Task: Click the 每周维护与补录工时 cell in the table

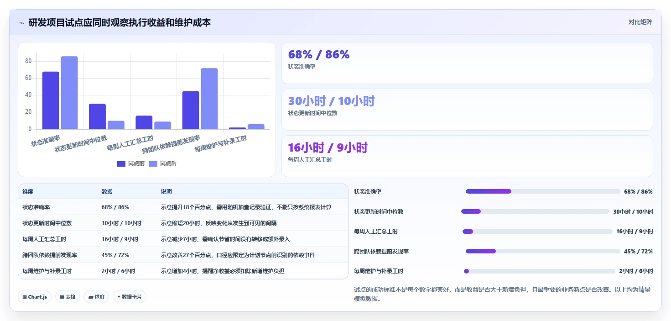Action: click(47, 271)
